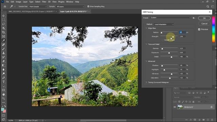Select the Rectangular Marquee tool

point(3,20)
